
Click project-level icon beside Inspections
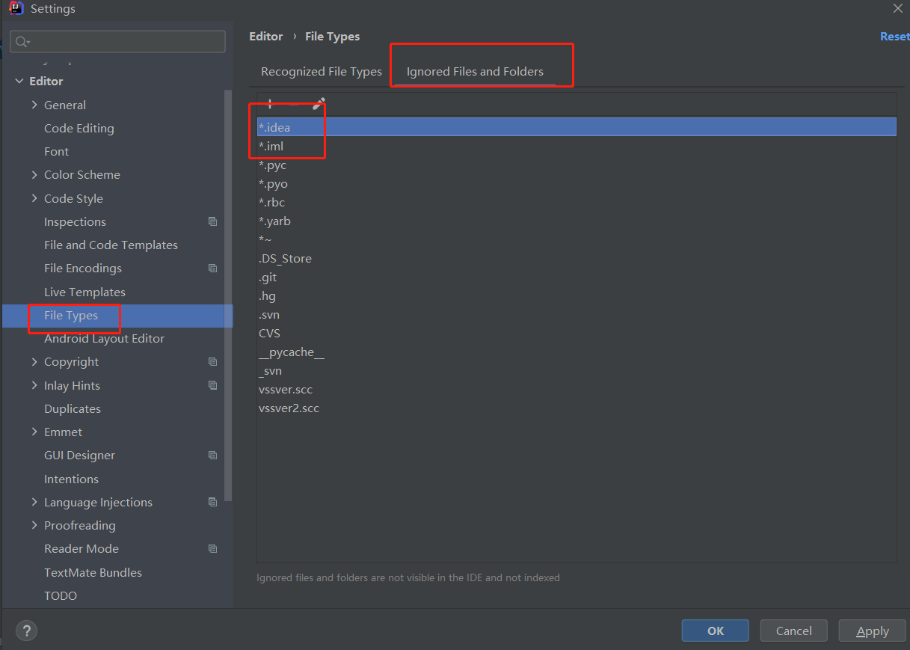[213, 221]
